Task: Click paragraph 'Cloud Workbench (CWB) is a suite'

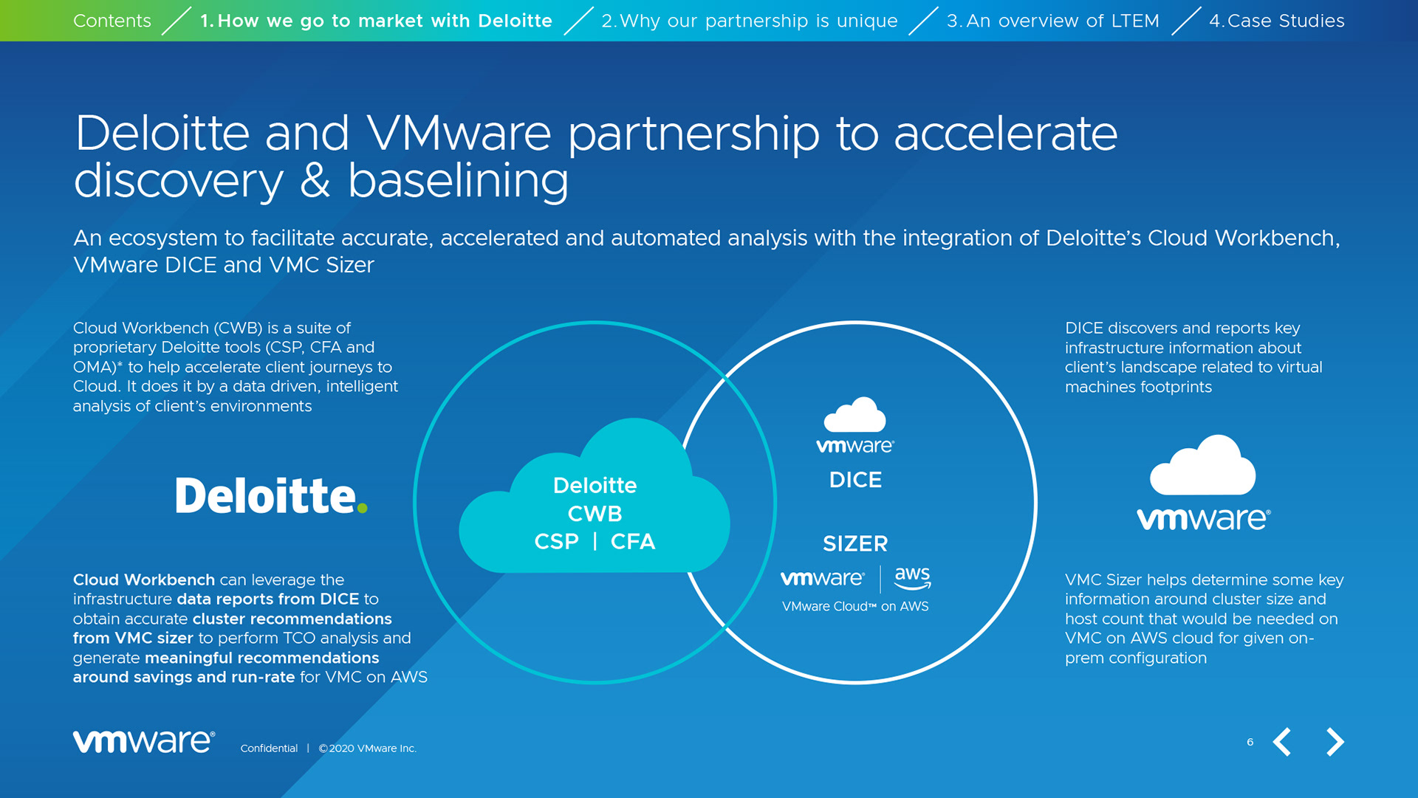Action: tap(236, 367)
